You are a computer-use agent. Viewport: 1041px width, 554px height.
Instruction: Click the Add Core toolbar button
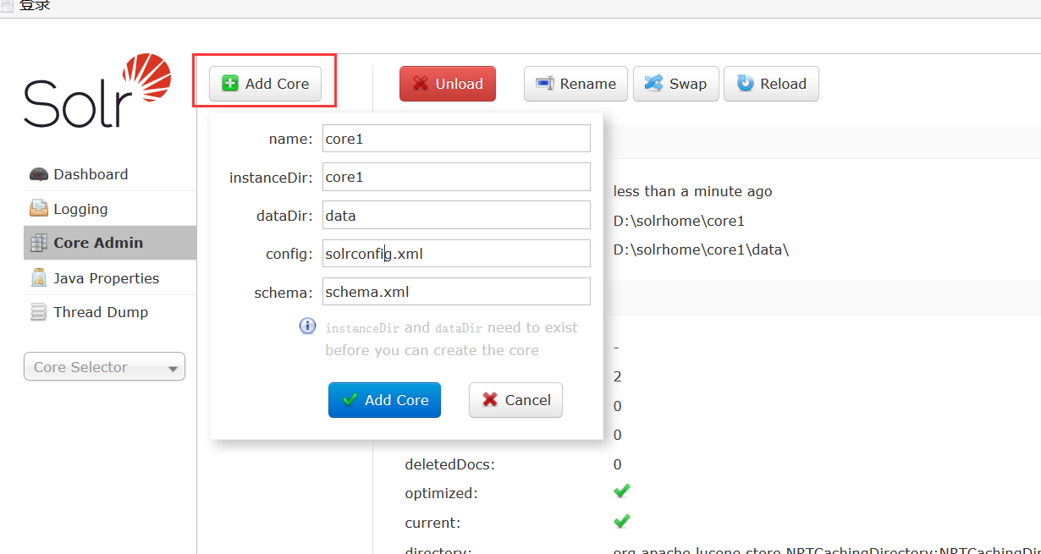(265, 84)
